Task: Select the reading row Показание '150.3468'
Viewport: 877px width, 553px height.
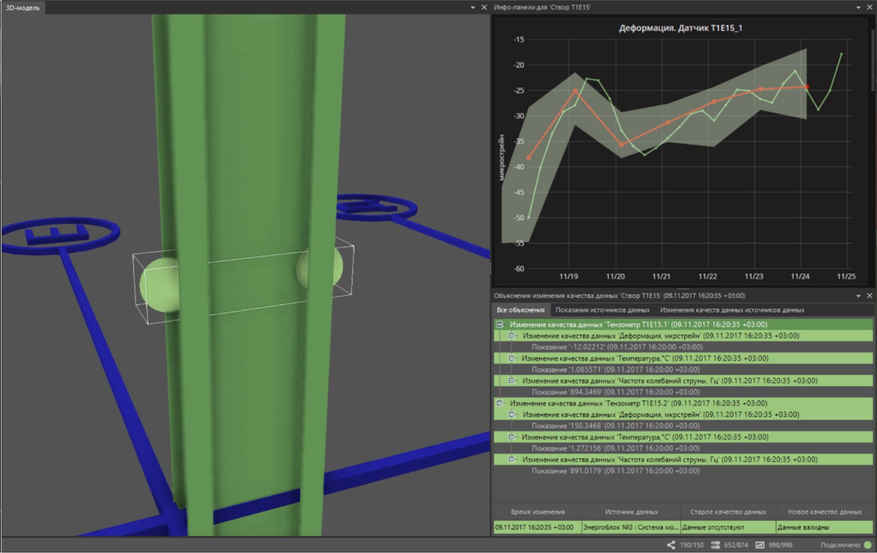Action: click(x=616, y=426)
